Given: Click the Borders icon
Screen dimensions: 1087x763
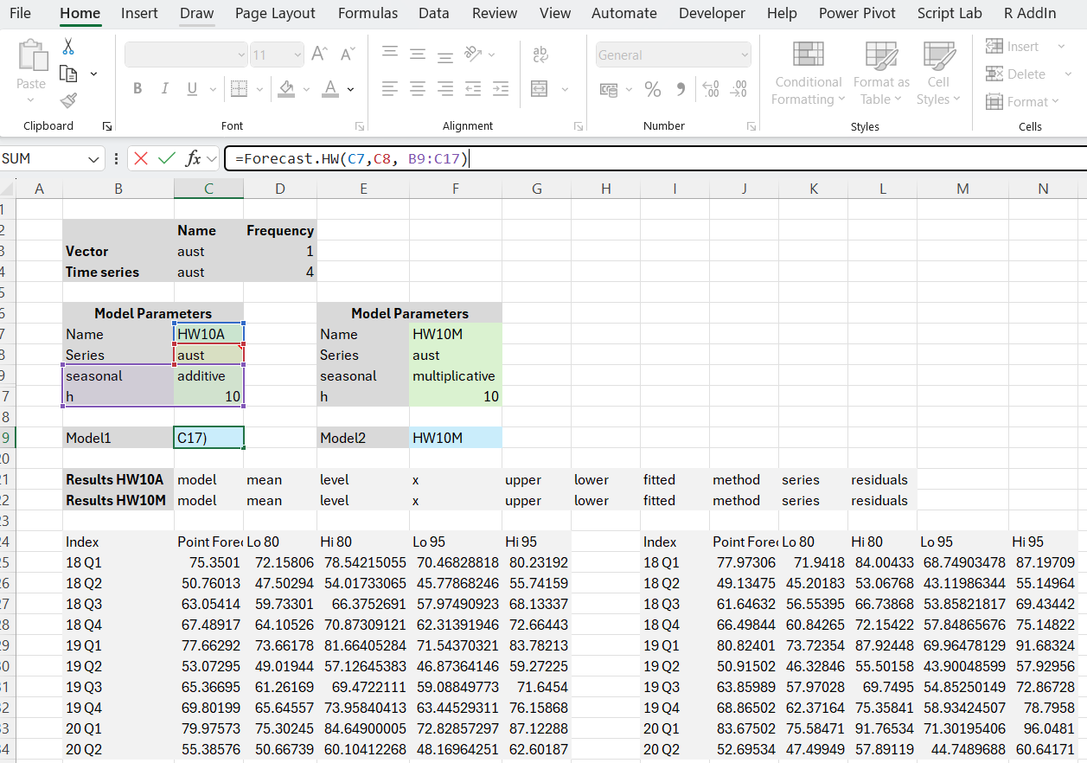Looking at the screenshot, I should click(x=240, y=89).
